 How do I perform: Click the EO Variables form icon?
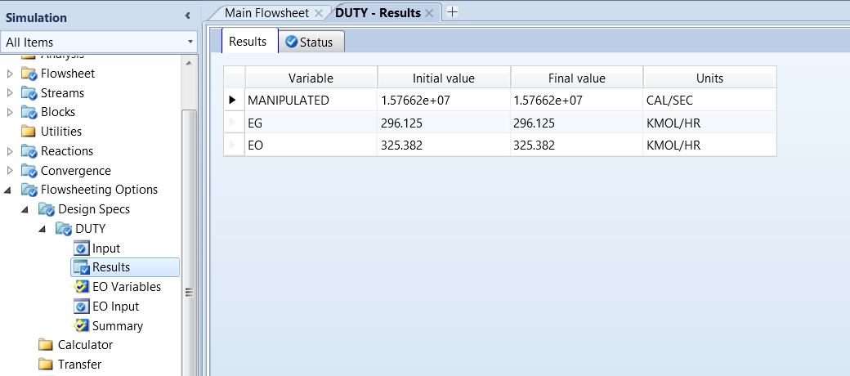point(81,287)
